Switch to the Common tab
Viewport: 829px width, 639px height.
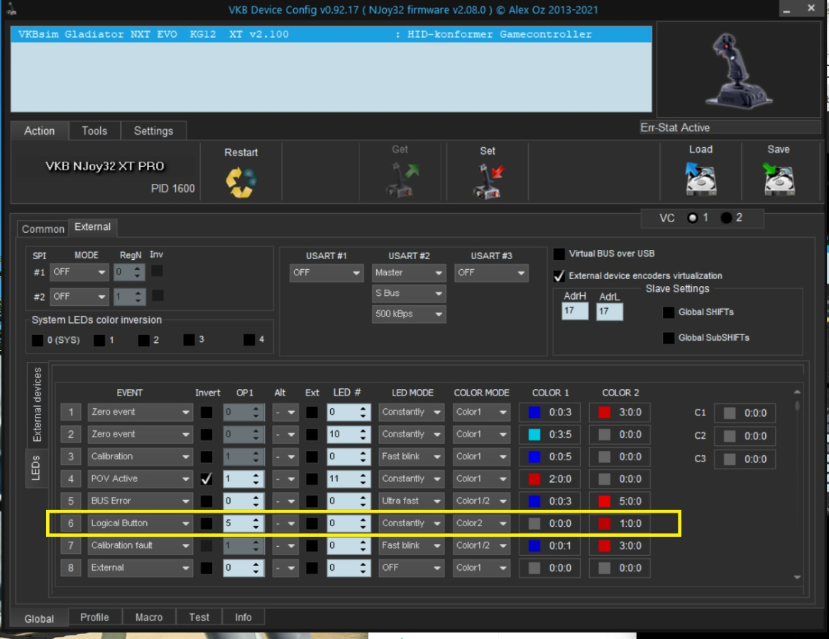(x=43, y=229)
